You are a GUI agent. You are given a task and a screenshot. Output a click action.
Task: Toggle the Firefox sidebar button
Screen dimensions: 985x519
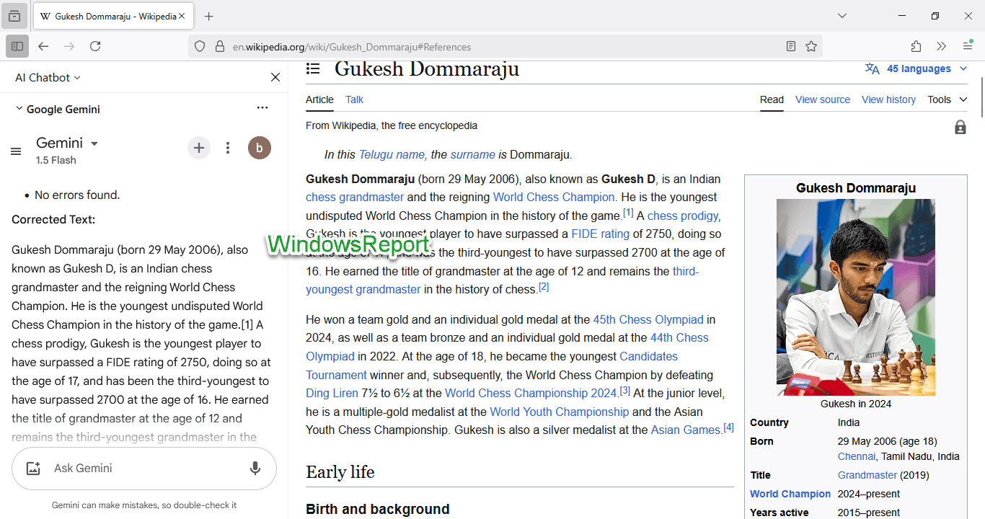[x=17, y=46]
